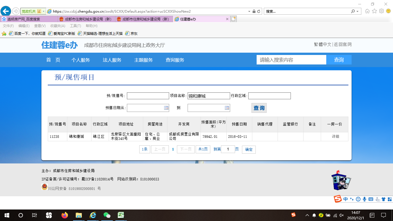Open the 党政机关 certificate dropdown
Screen dimensions: 393x221
coord(44,12)
